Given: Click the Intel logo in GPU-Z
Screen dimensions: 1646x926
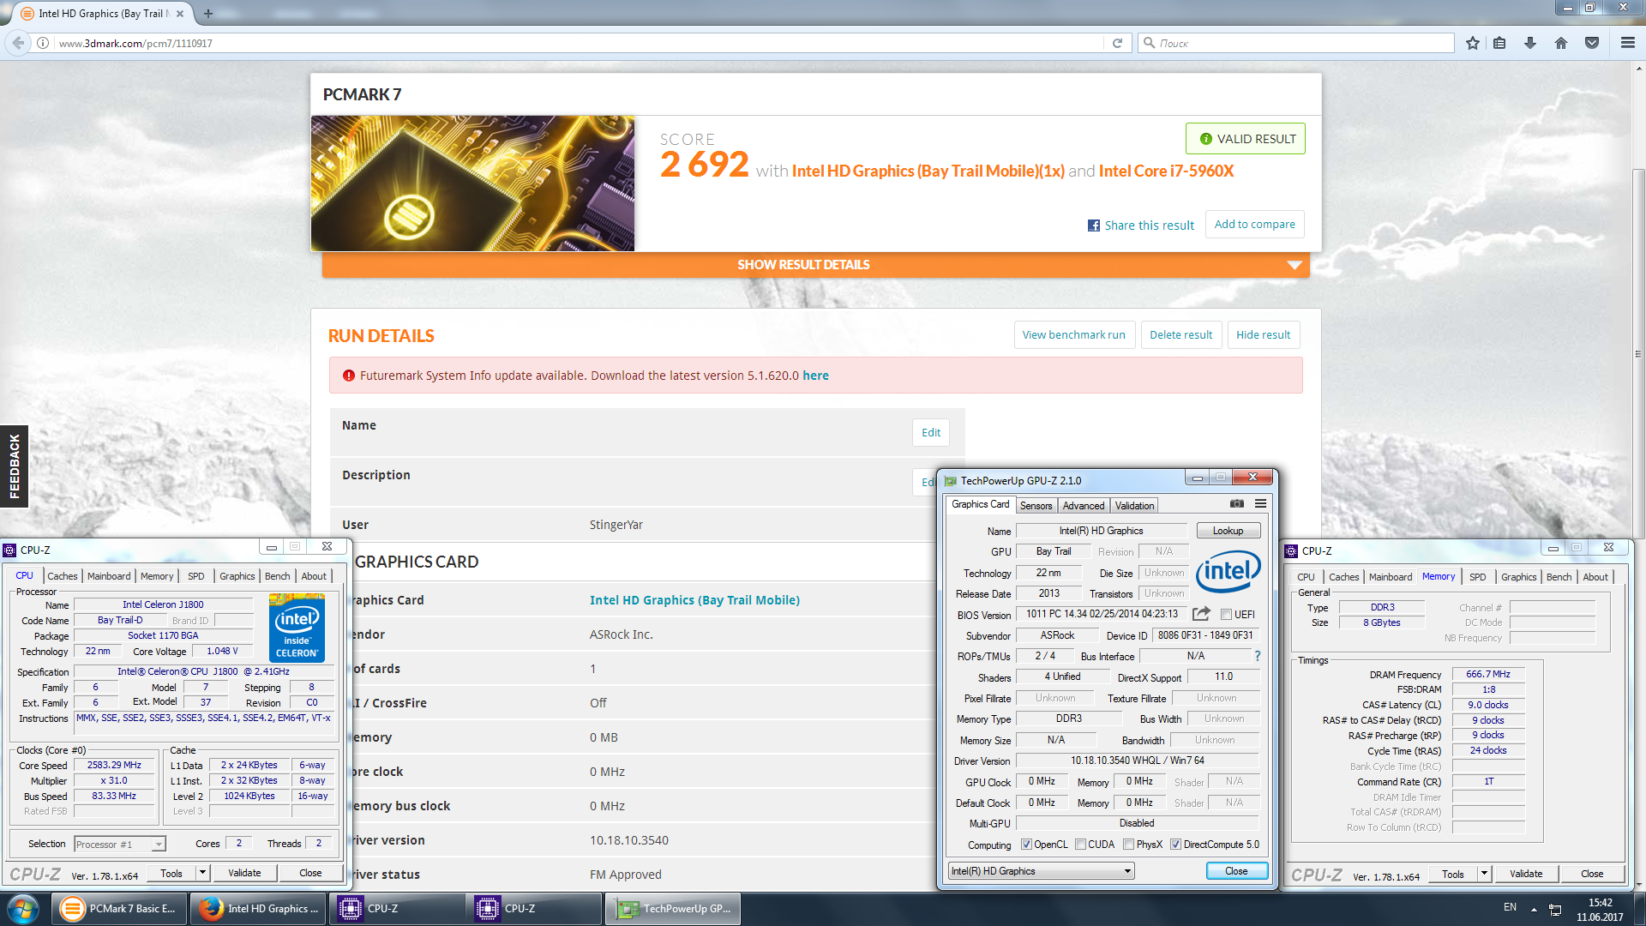Looking at the screenshot, I should point(1228,571).
